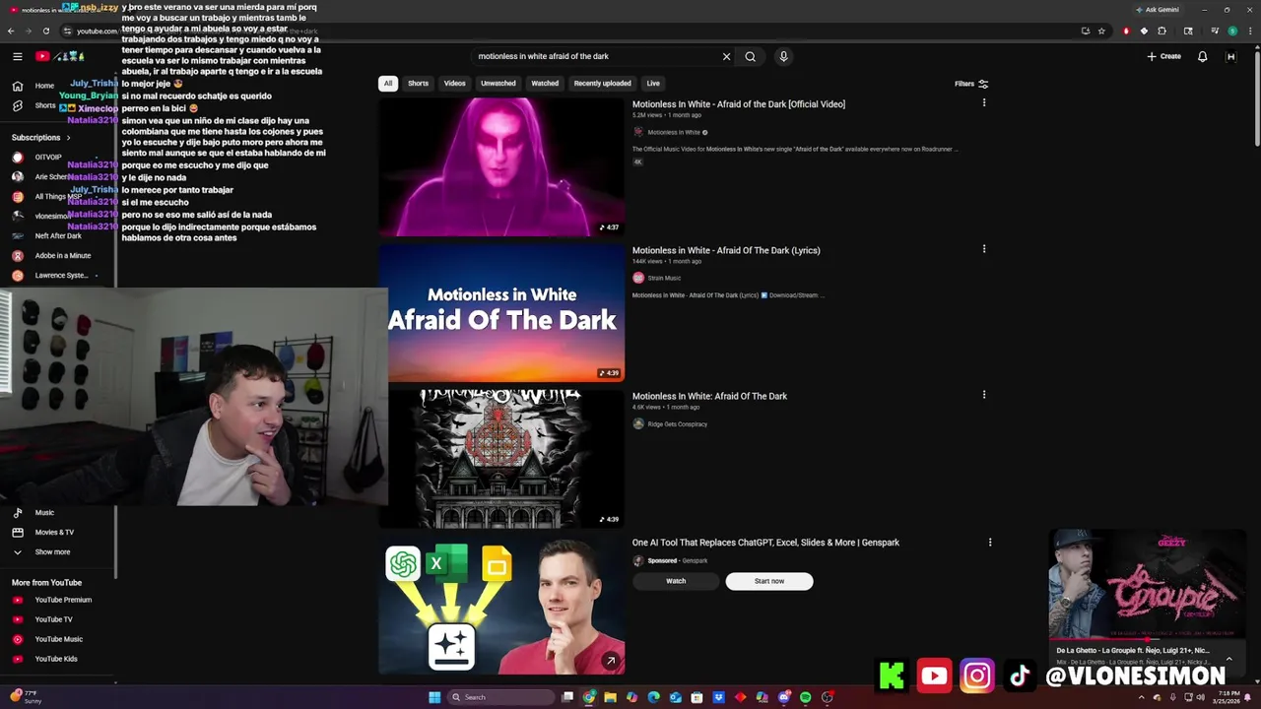Click the ad's Start now button
The width and height of the screenshot is (1261, 709).
click(769, 581)
